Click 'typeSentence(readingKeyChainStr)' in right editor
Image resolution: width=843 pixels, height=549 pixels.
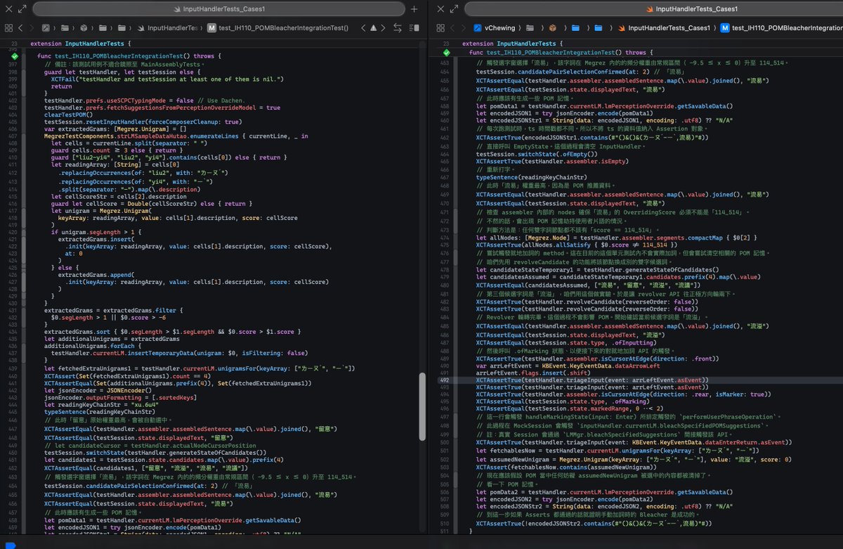(530, 178)
